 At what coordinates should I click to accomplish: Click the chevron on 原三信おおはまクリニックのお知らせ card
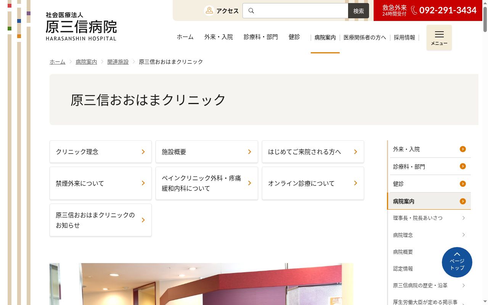(x=143, y=220)
